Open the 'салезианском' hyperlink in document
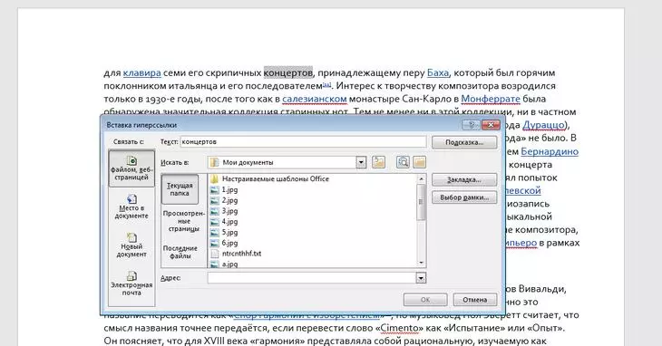This screenshot has height=346, width=662. (x=315, y=99)
